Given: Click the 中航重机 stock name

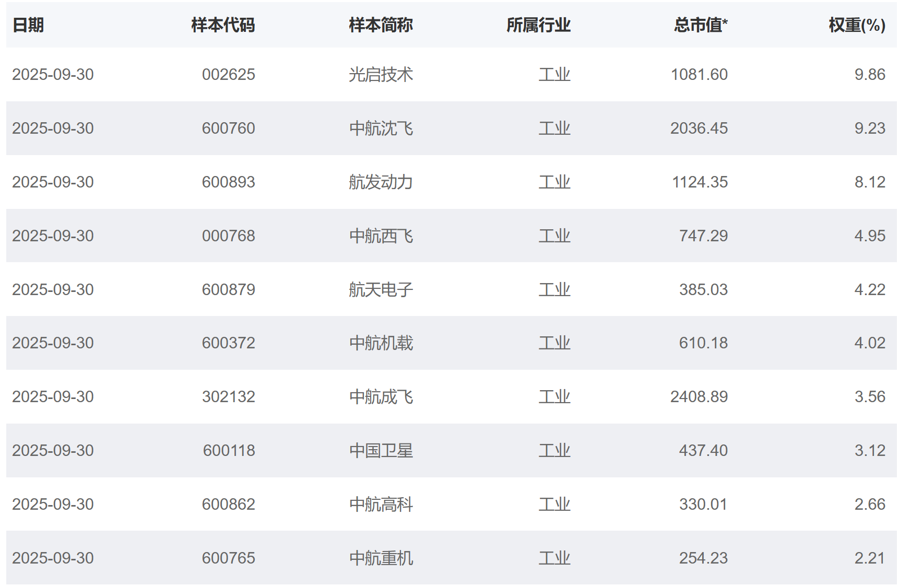Looking at the screenshot, I should [x=381, y=558].
